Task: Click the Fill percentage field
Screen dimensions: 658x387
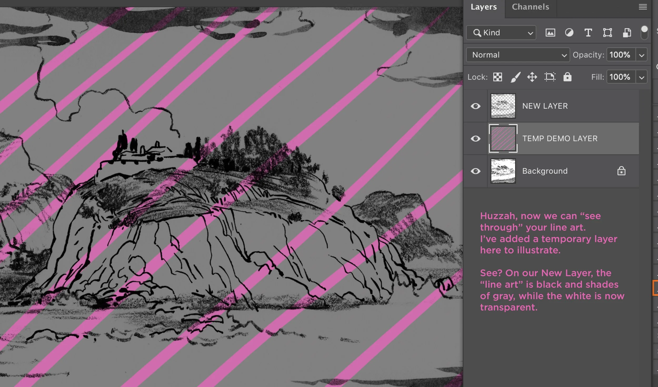Action: click(x=621, y=77)
